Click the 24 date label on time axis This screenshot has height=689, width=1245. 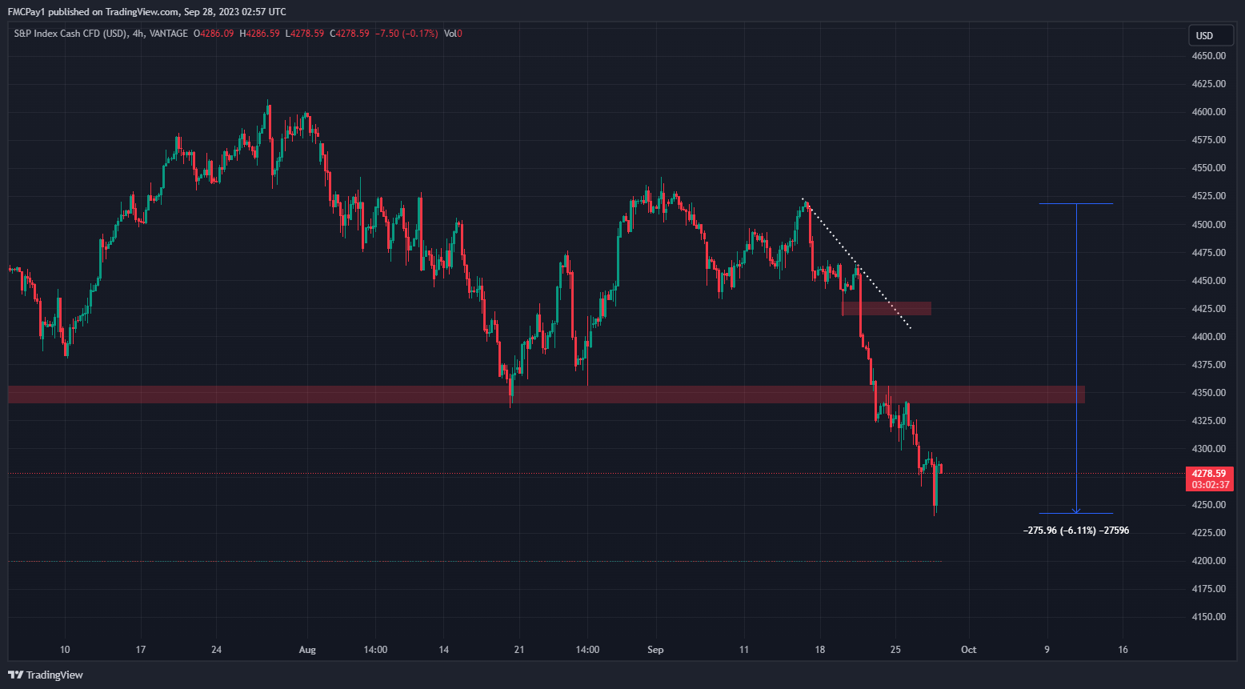[216, 650]
